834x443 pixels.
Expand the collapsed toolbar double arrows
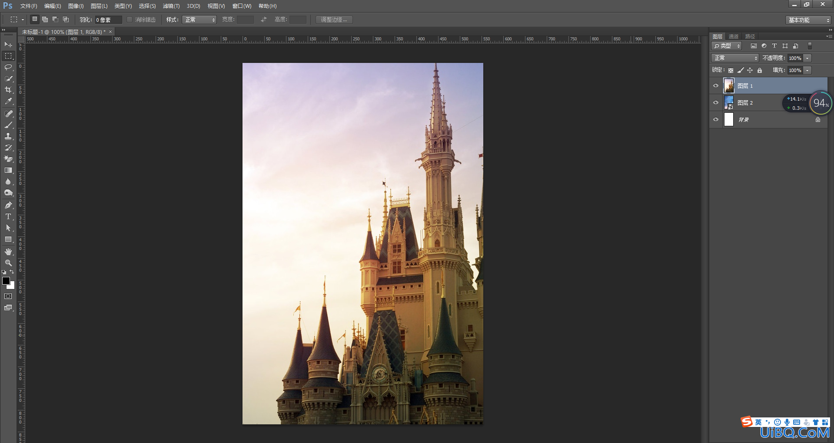point(4,30)
